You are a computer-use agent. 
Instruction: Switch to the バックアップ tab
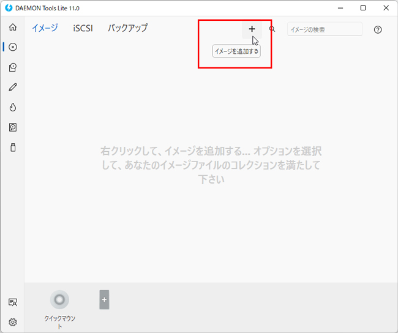[x=128, y=28]
